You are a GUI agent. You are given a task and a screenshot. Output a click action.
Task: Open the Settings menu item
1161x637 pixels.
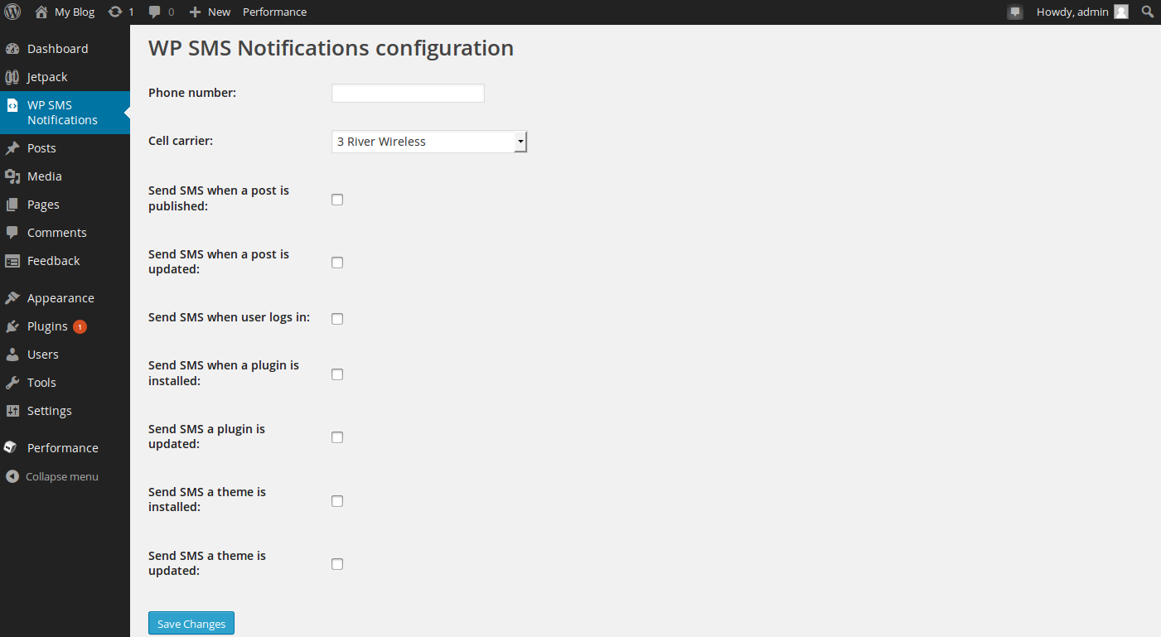coord(49,411)
